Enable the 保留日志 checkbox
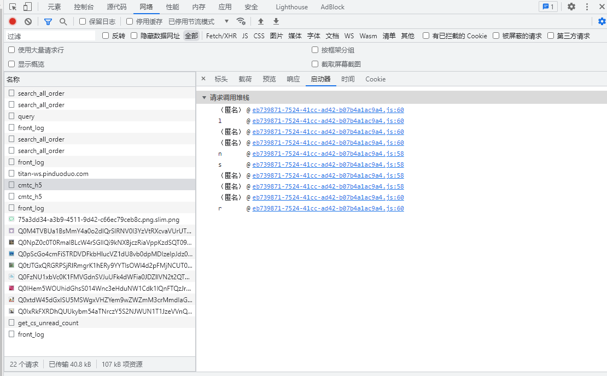 [x=83, y=21]
